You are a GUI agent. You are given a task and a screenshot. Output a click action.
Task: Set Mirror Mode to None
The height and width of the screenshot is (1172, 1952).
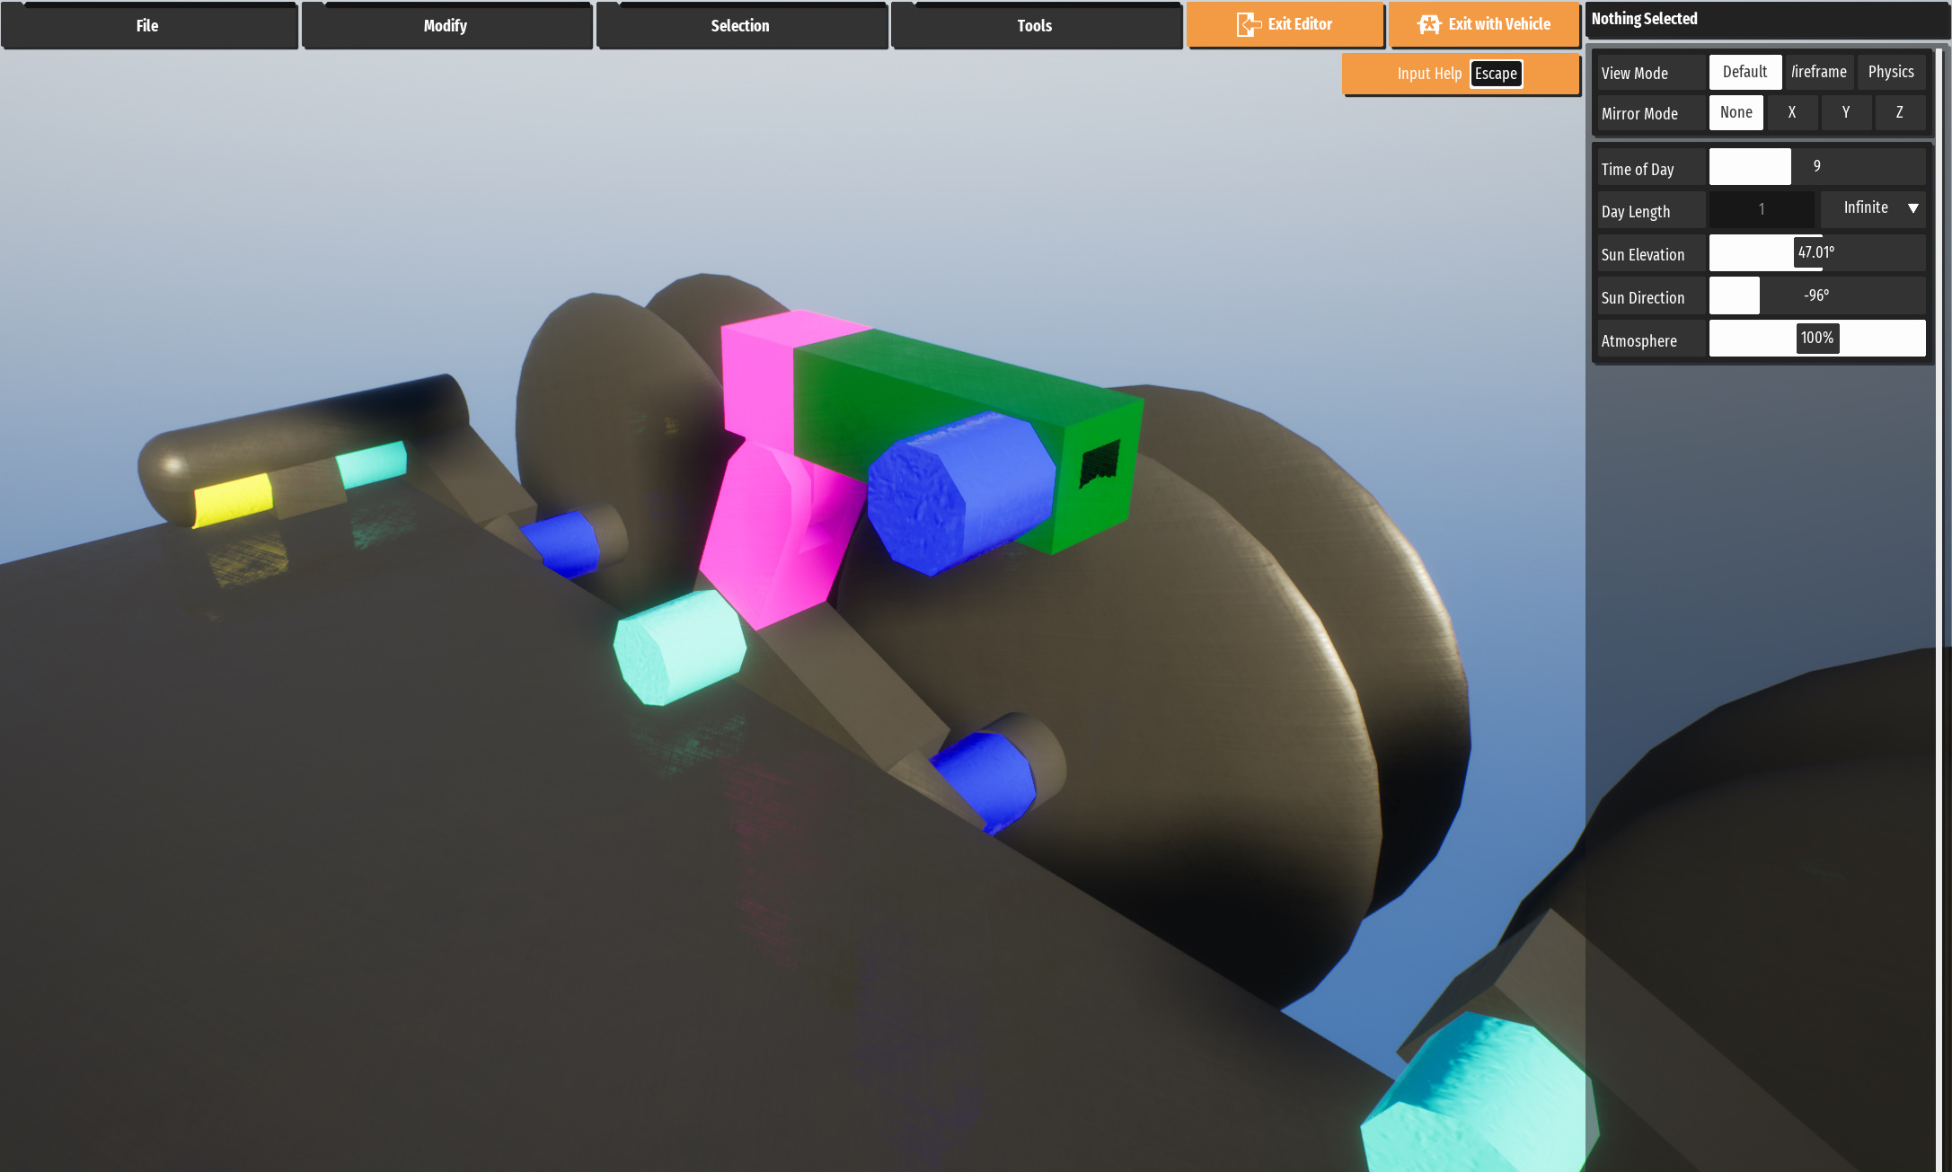[x=1736, y=112]
